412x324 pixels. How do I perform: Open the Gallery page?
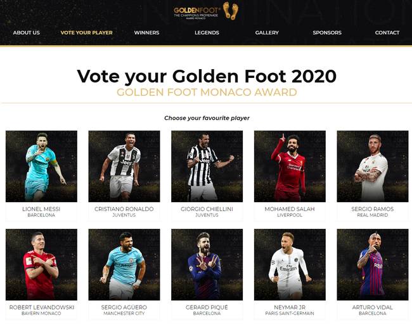(267, 32)
